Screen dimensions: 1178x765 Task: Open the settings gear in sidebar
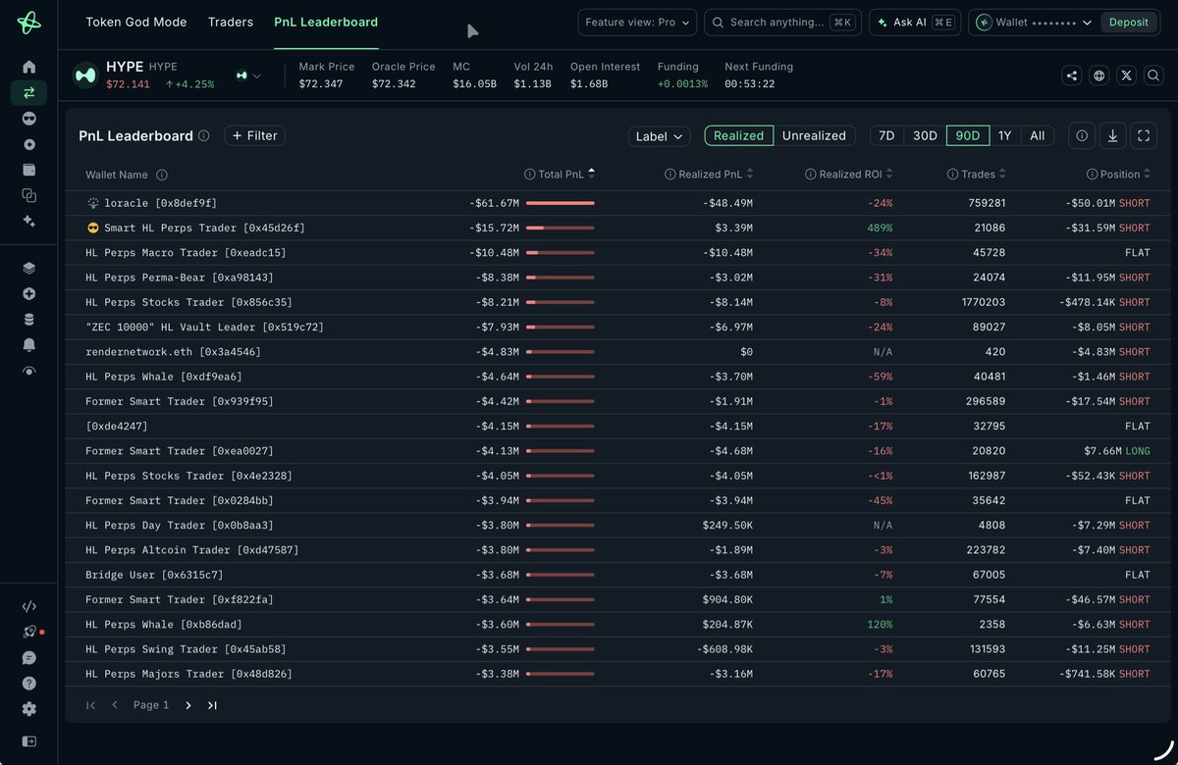pos(28,708)
